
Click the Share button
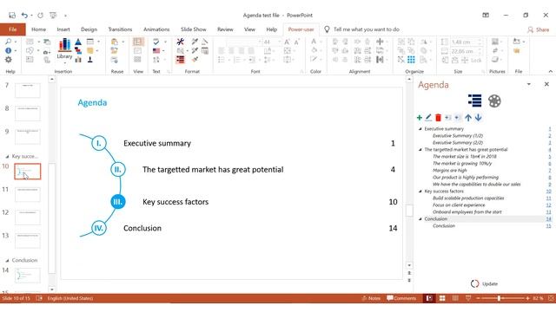tap(539, 29)
